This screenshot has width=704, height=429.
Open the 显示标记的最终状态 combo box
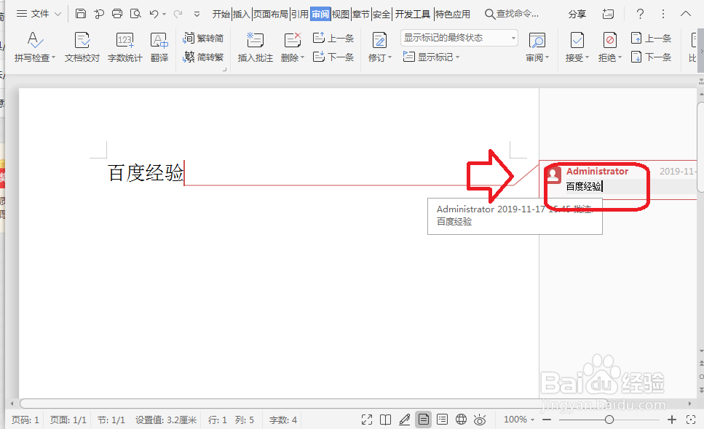point(459,38)
